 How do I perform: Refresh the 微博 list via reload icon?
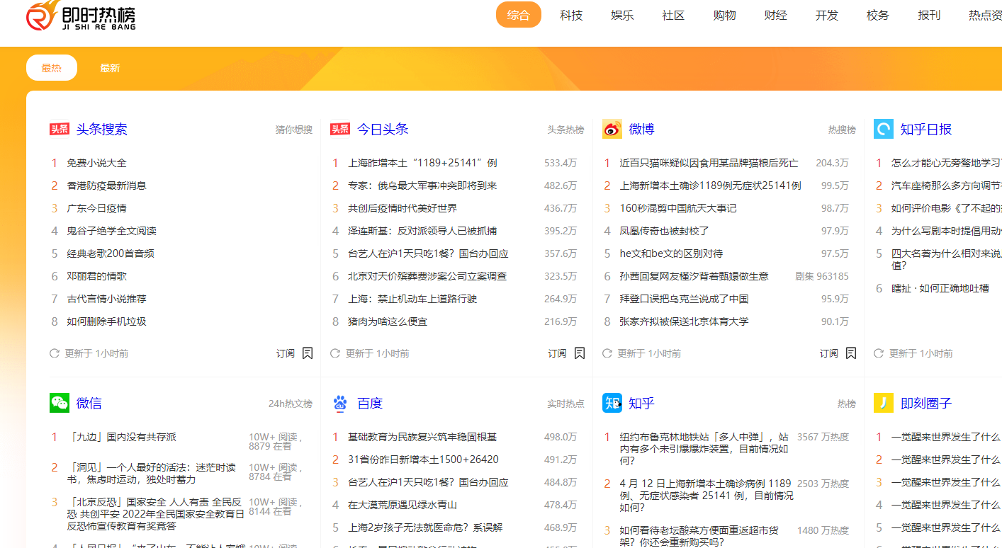(x=607, y=353)
